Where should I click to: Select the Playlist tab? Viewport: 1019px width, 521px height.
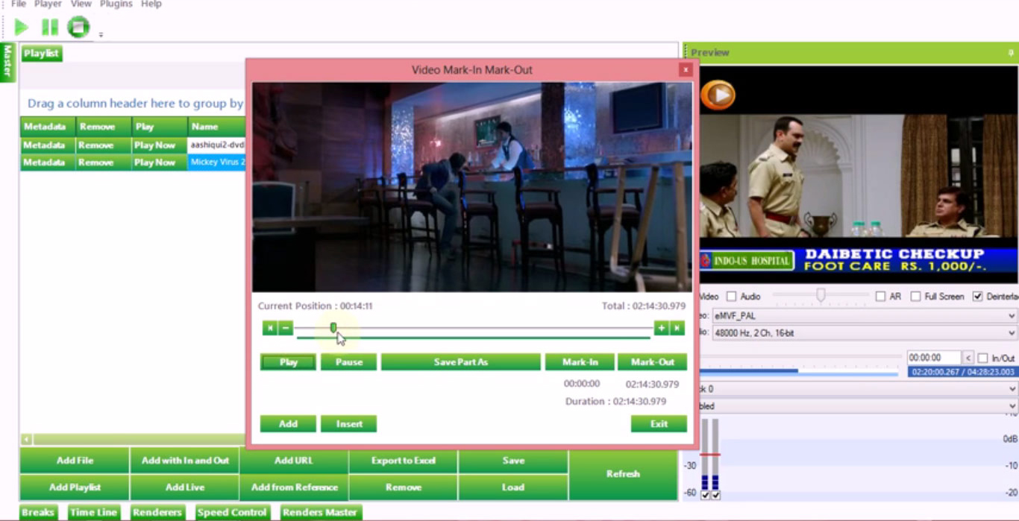click(x=42, y=54)
